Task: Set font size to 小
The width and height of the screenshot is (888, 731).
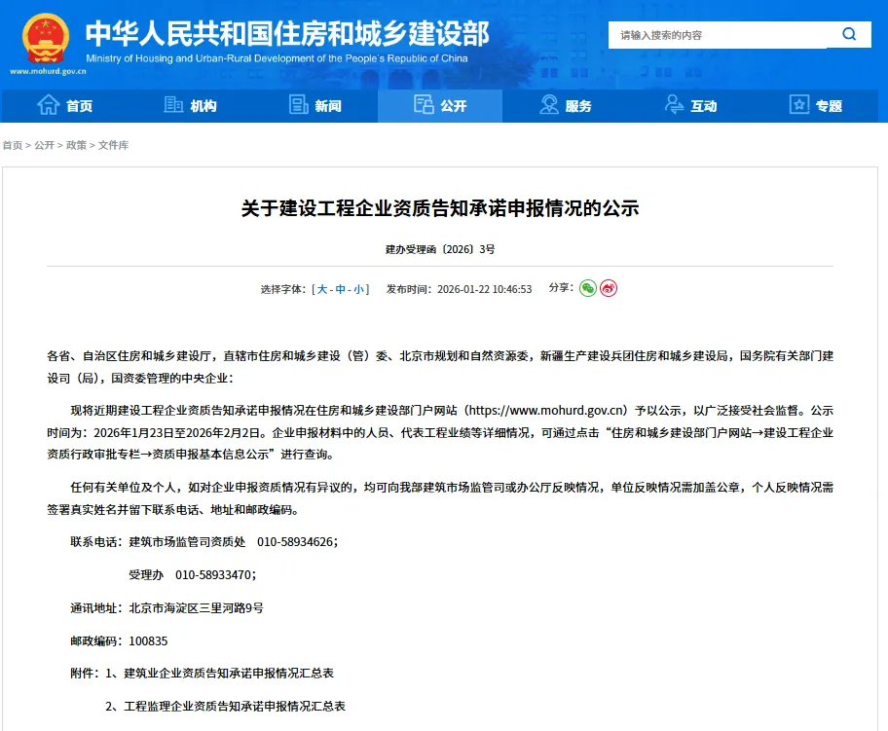Action: tap(358, 289)
